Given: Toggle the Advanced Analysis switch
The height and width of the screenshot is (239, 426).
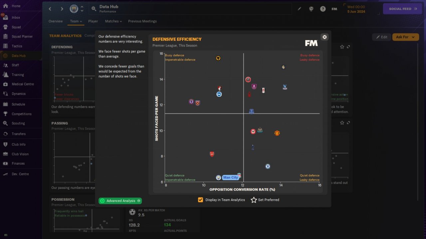Looking at the screenshot, I should (x=103, y=201).
